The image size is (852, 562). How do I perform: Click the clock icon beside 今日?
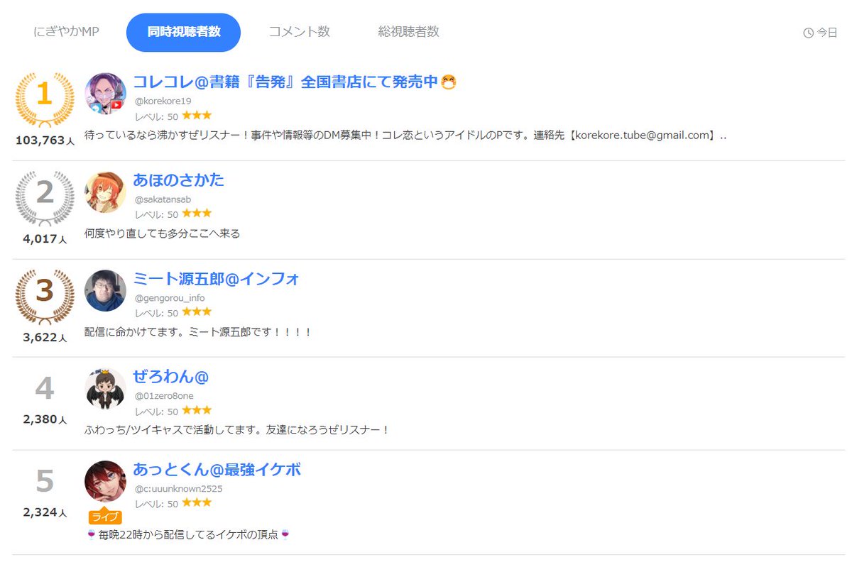[808, 33]
